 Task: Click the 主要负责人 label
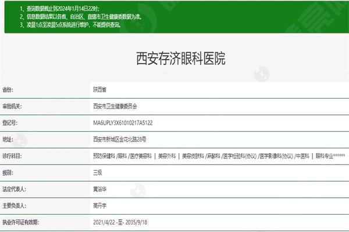(x=14, y=206)
